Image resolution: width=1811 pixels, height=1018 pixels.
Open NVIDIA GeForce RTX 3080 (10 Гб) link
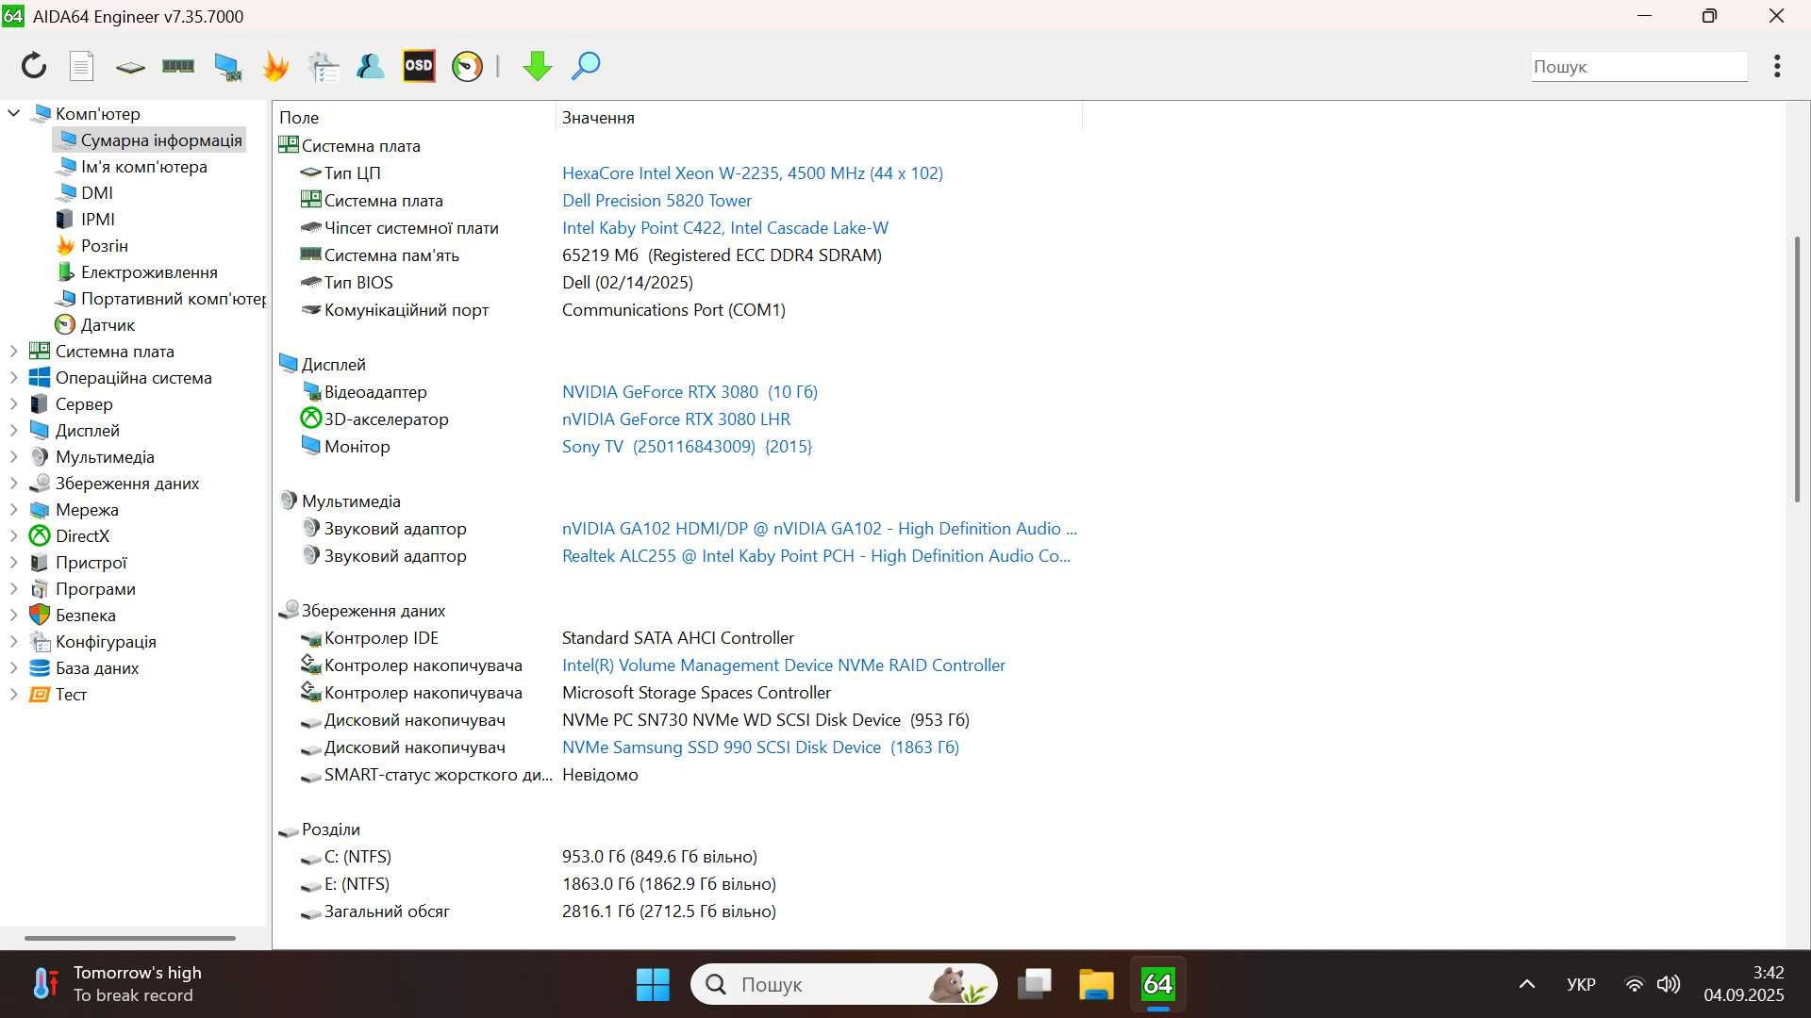click(690, 391)
